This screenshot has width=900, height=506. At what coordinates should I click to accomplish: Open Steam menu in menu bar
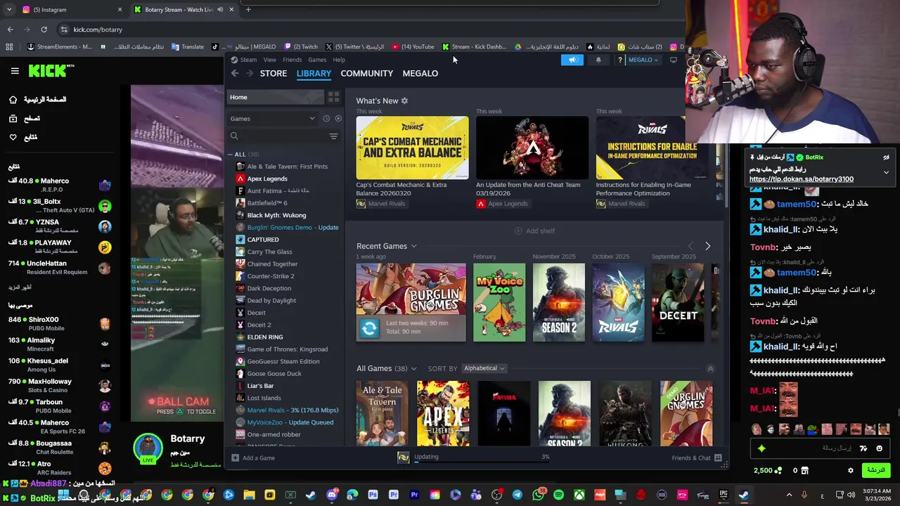248,60
